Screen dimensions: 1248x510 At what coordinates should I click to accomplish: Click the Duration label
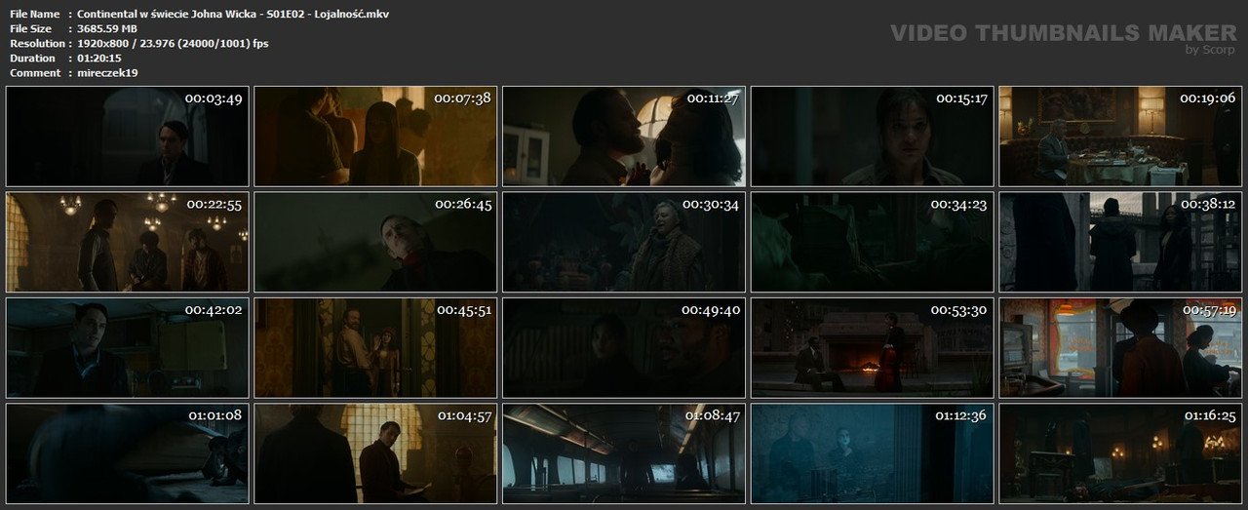tap(32, 58)
